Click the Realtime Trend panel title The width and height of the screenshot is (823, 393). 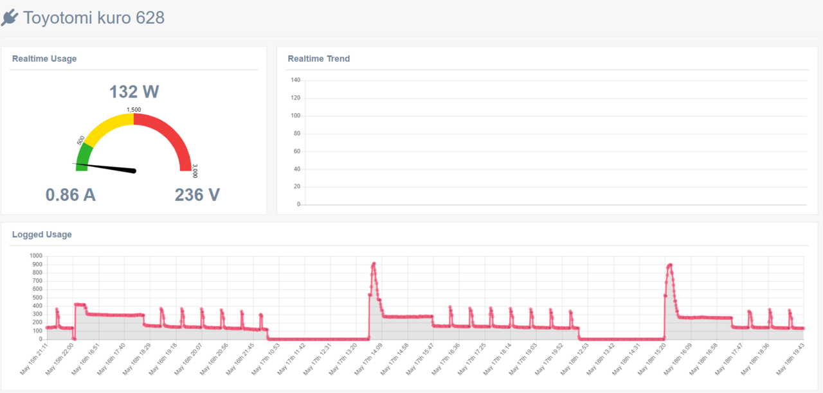tap(319, 58)
